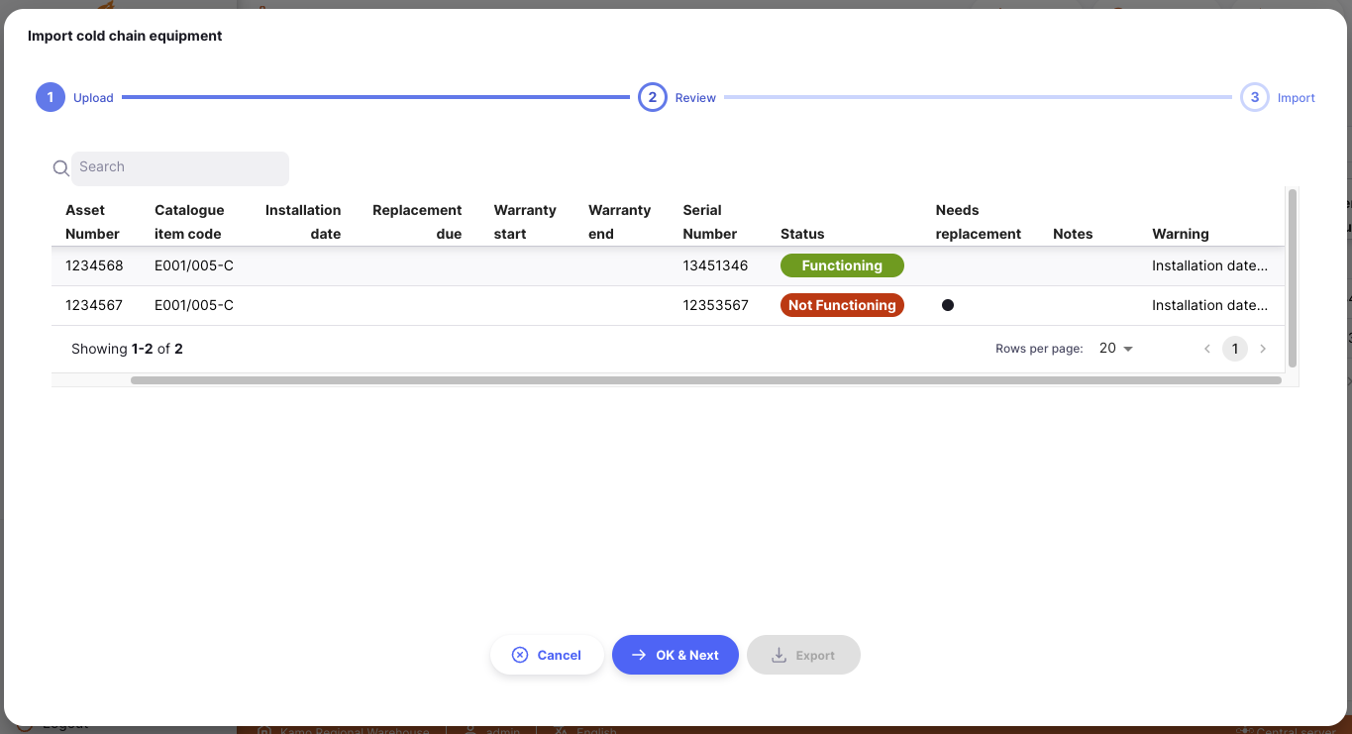Click warning text in row 1234568
Viewport: 1352px width, 734px height.
[x=1209, y=265]
